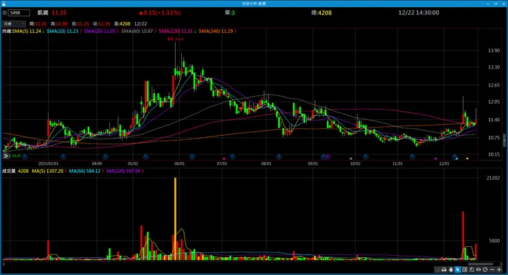Click the print chart icon
Image resolution: width=508 pixels, height=275 pixels.
444,270
